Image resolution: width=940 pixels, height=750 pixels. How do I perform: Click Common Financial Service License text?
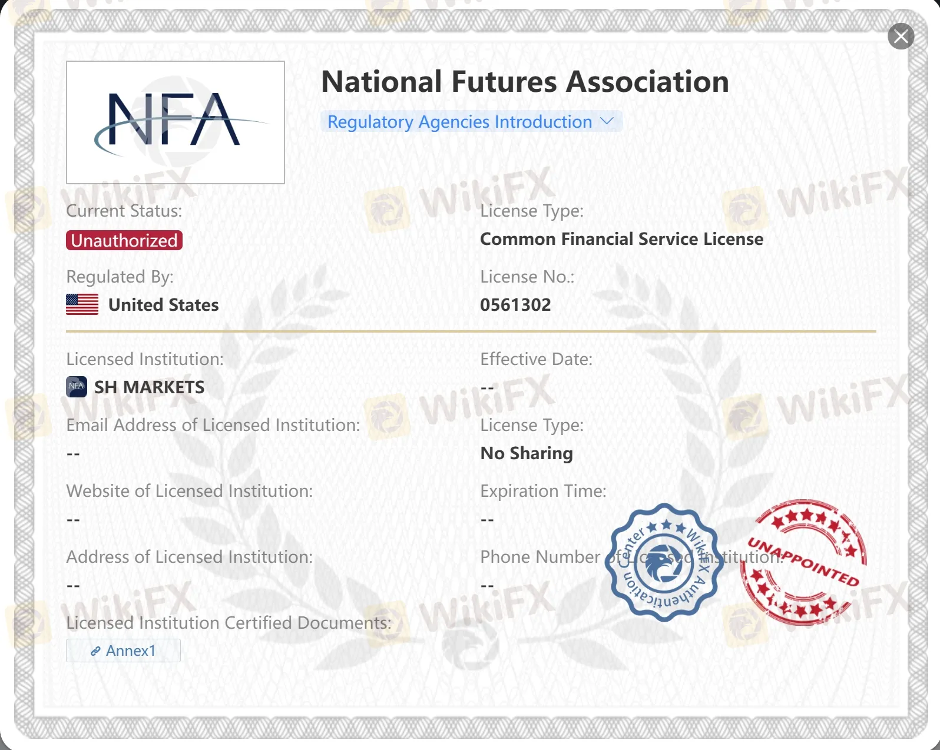[x=621, y=239]
